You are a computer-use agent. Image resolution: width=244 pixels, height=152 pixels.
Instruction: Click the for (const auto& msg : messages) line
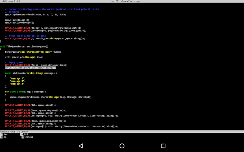[x=25, y=92]
